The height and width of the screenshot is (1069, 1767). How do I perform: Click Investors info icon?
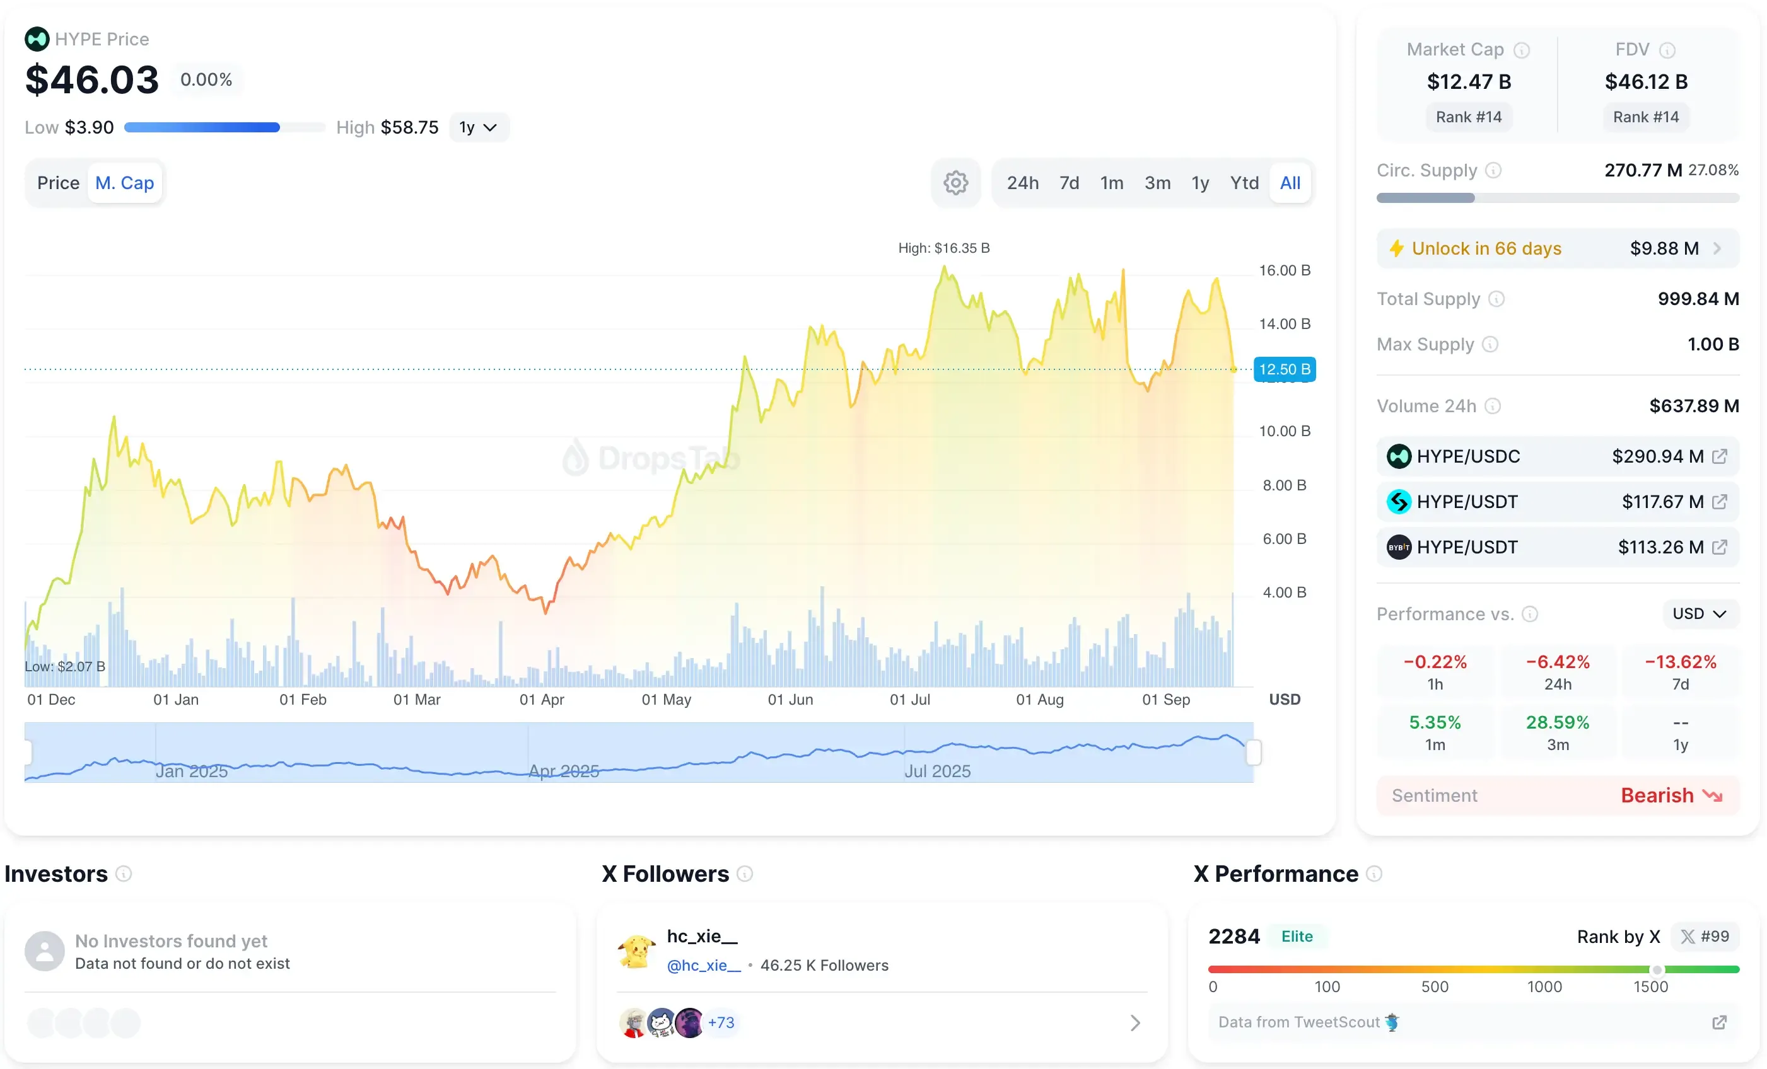pos(124,874)
